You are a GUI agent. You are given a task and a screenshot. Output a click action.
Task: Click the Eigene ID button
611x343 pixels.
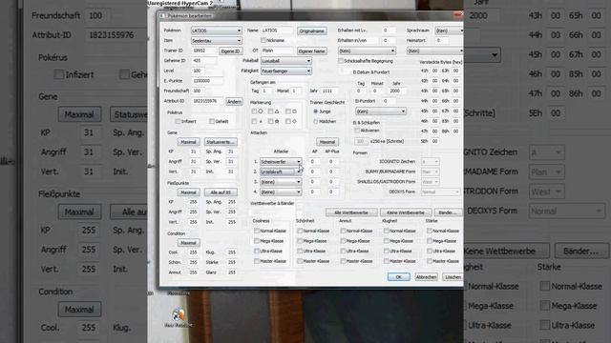tap(230, 50)
